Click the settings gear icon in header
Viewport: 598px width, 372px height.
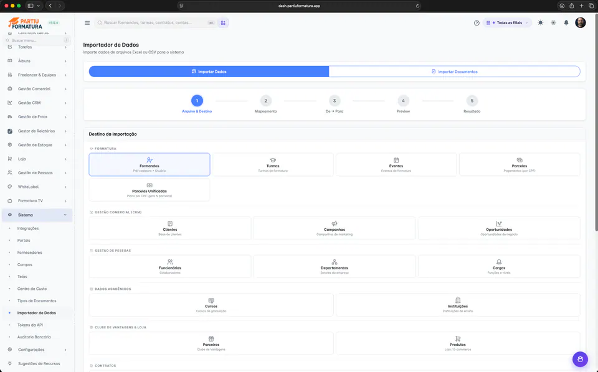pos(553,23)
